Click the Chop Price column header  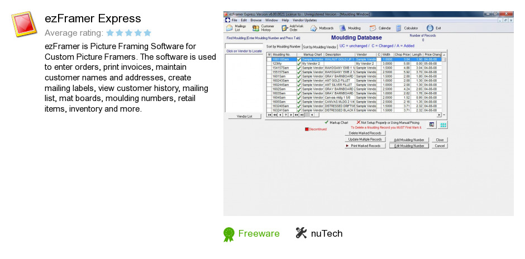pos(402,55)
